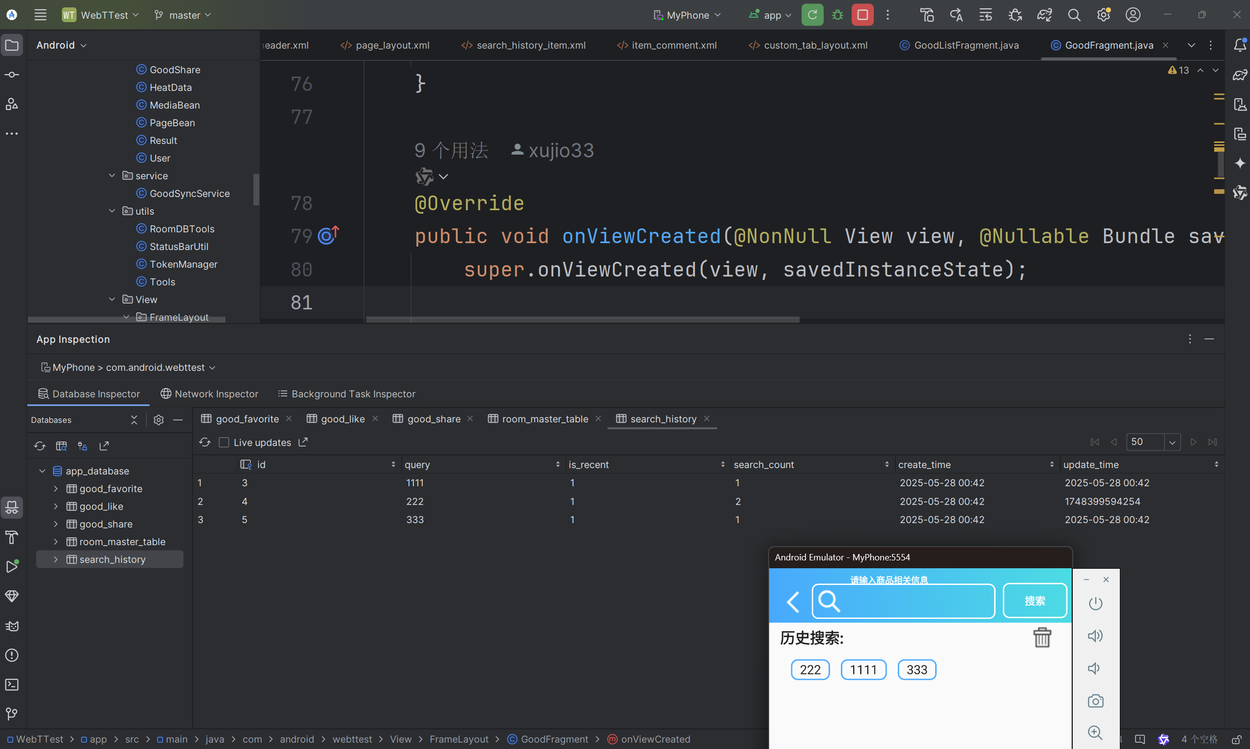Viewport: 1250px width, 749px height.
Task: Collapse the app_database node
Action: [42, 471]
